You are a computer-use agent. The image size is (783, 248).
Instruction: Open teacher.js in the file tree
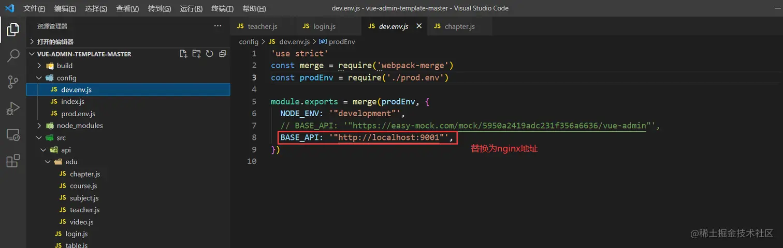(x=85, y=210)
